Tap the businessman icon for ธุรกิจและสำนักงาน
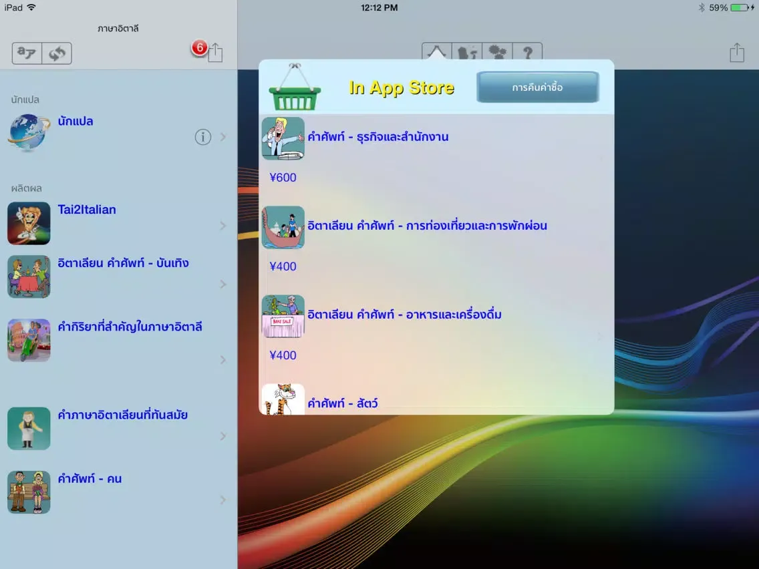759x569 pixels. click(x=283, y=138)
